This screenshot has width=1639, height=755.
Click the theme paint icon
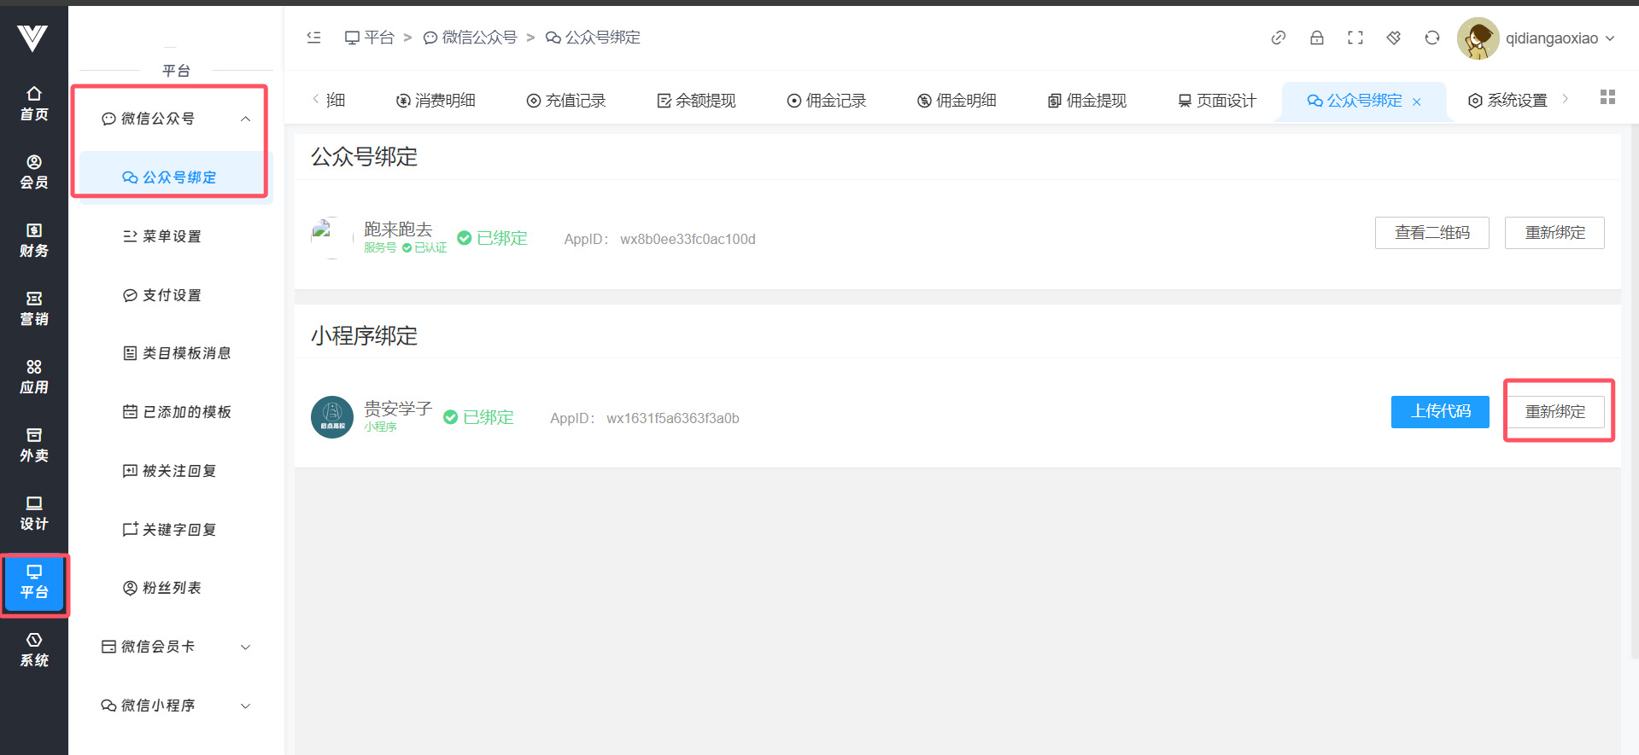1393,38
